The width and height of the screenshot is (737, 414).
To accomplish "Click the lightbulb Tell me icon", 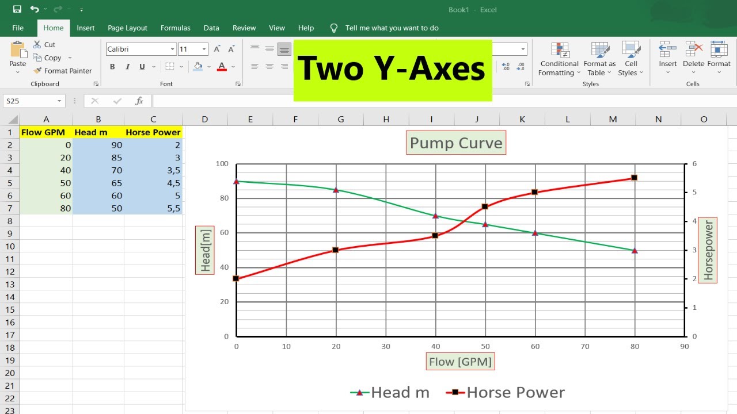I will (334, 28).
